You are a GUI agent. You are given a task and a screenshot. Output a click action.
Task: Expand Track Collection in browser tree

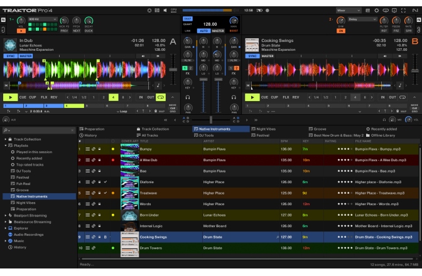tap(6, 139)
